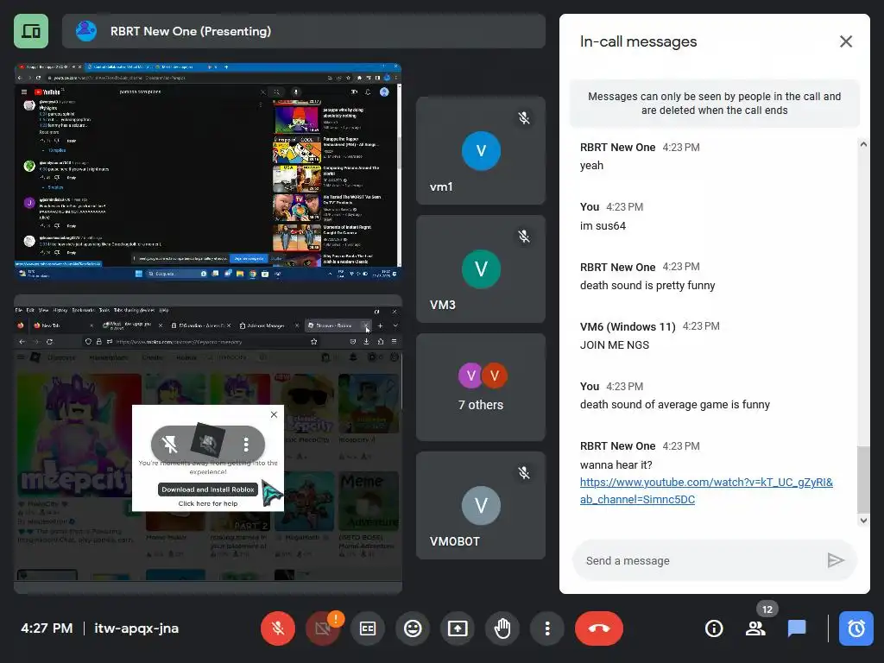Click the Send a message input field
Viewport: 884px width, 663px height.
[699, 560]
